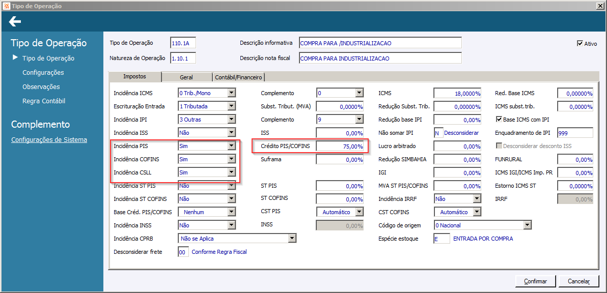Open the Incidência CPRB dropdown
This screenshot has height=293, width=607.
(x=292, y=239)
